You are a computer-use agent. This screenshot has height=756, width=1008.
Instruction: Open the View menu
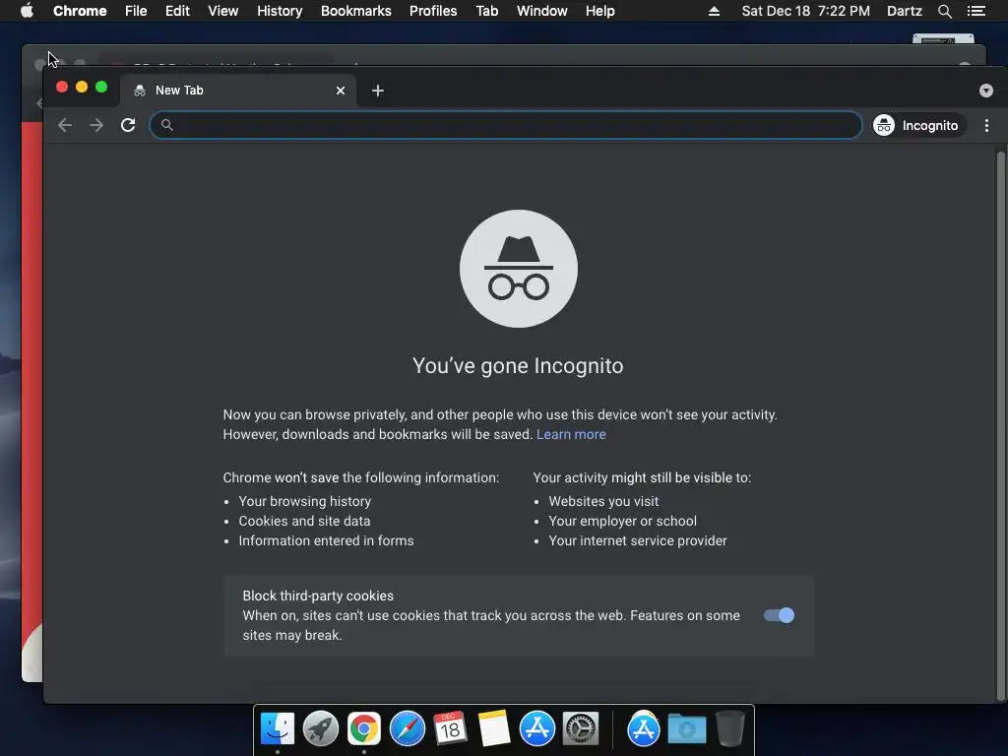223,11
